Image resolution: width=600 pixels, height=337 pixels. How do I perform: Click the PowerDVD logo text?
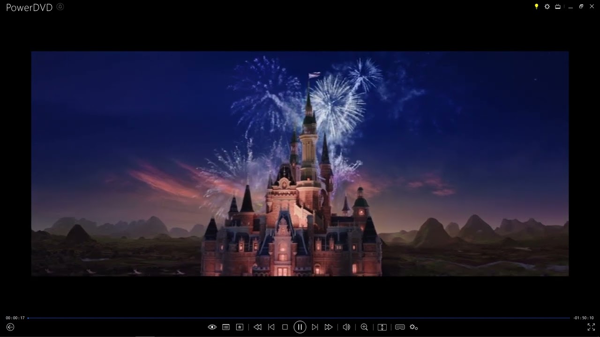coord(29,7)
